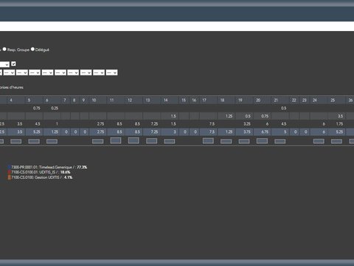
Task: Click the 1.25 value in the grey row under day 18
Action: click(x=229, y=116)
